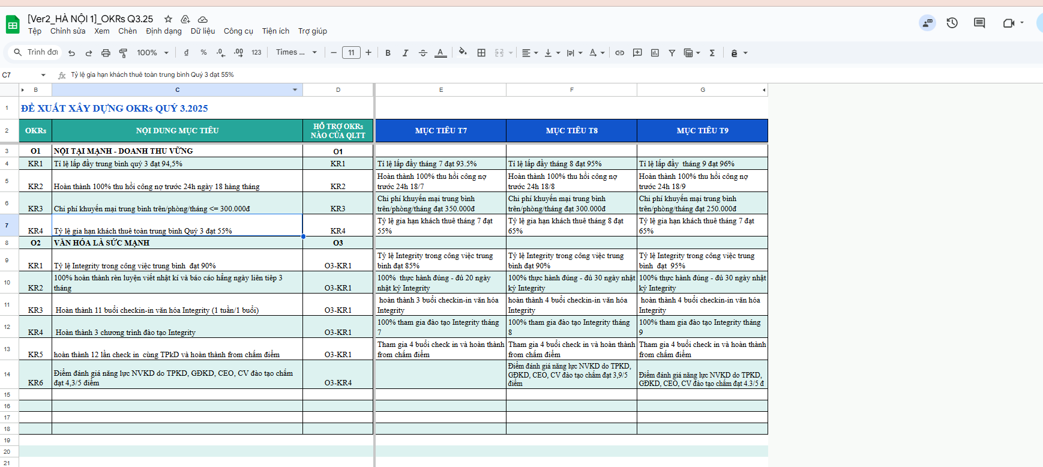Create a filter with funnel icon
This screenshot has width=1043, height=467.
tap(672, 53)
